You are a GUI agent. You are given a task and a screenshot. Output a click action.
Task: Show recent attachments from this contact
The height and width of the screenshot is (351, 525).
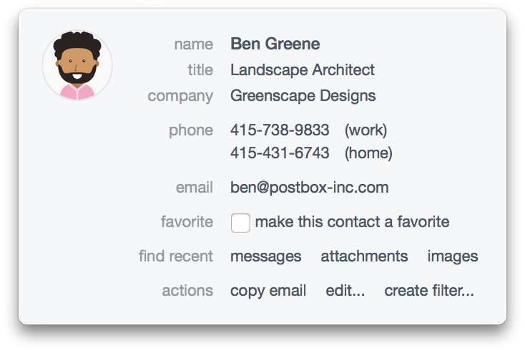[364, 256]
